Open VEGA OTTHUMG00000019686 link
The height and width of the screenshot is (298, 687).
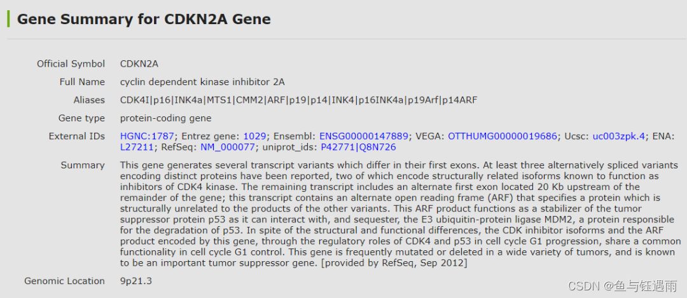click(x=503, y=136)
